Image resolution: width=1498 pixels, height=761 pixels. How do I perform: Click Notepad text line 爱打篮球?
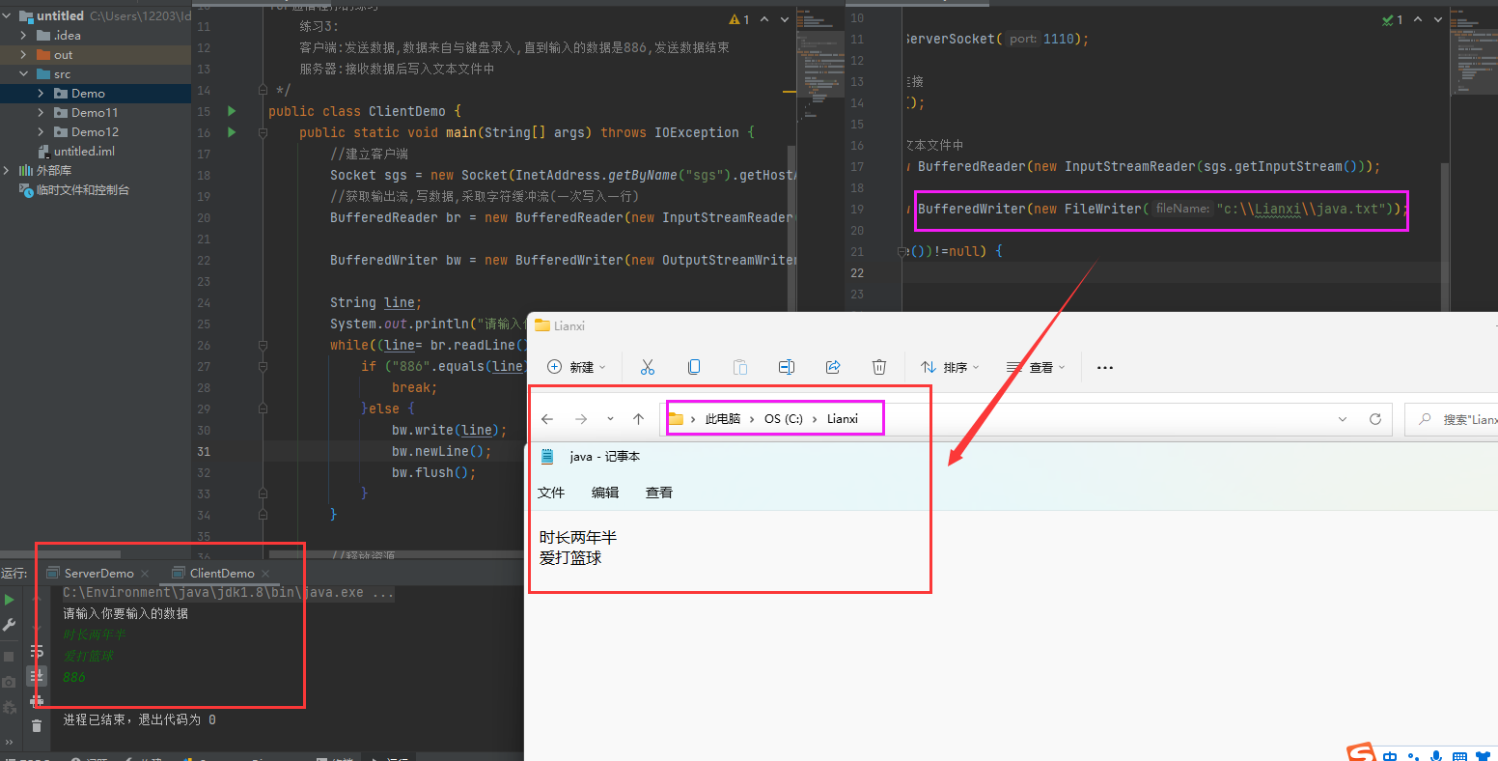pyautogui.click(x=570, y=557)
